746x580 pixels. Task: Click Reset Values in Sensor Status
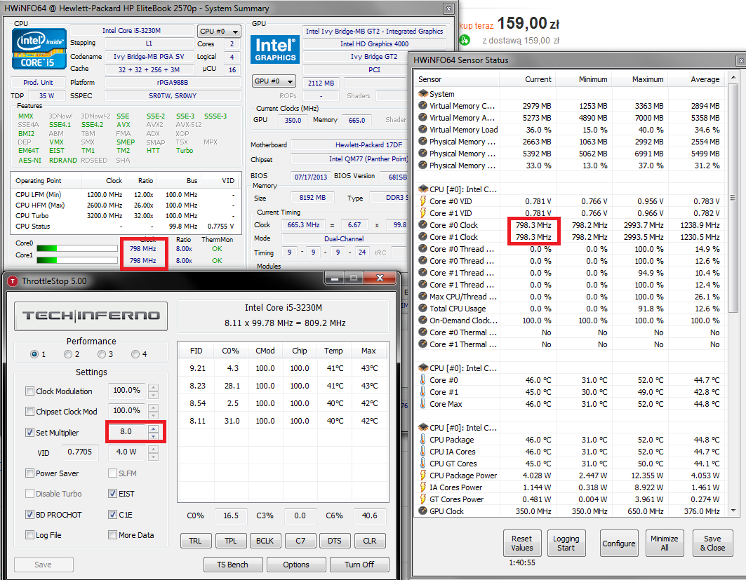point(522,543)
